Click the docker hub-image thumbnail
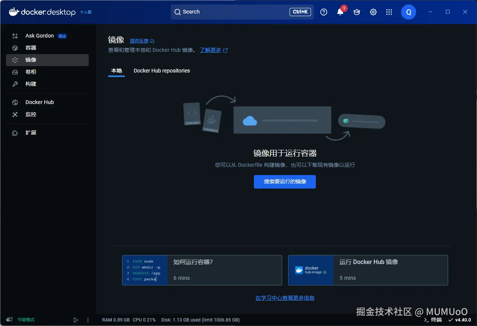Viewport: 477px width, 326px height. 311,270
